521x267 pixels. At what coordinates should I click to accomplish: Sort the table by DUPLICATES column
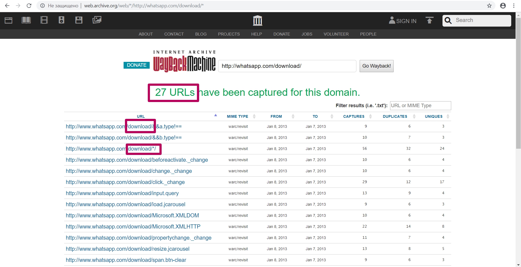coord(395,116)
